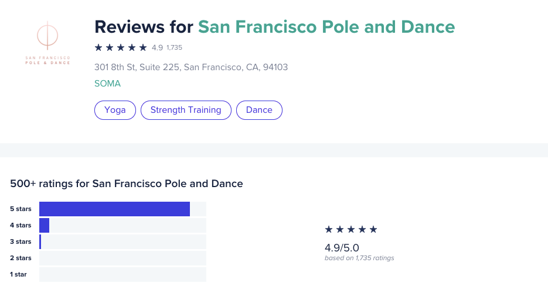Click the 1,735 rating count in header
Viewport: 548px width, 297px height.
(x=175, y=48)
